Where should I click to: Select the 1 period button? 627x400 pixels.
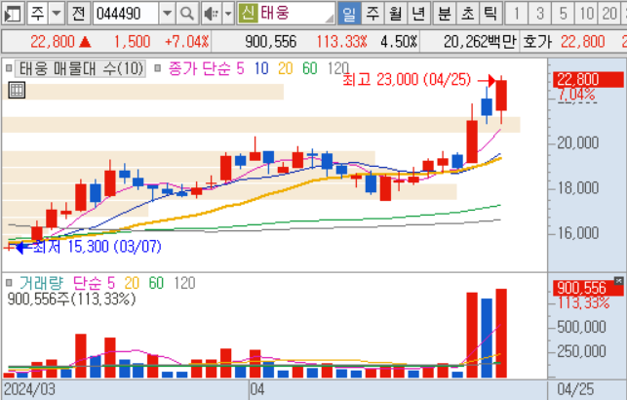coord(516,14)
